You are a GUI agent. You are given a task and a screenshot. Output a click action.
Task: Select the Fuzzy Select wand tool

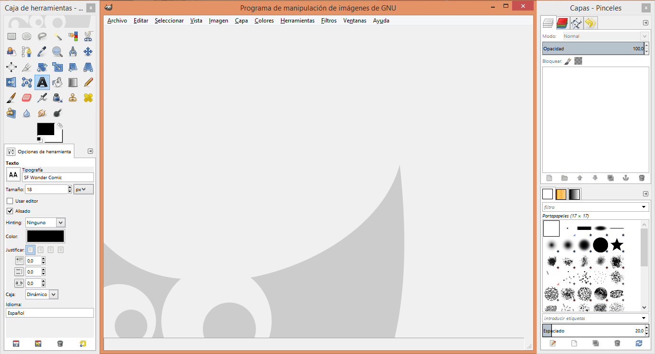pyautogui.click(x=58, y=36)
